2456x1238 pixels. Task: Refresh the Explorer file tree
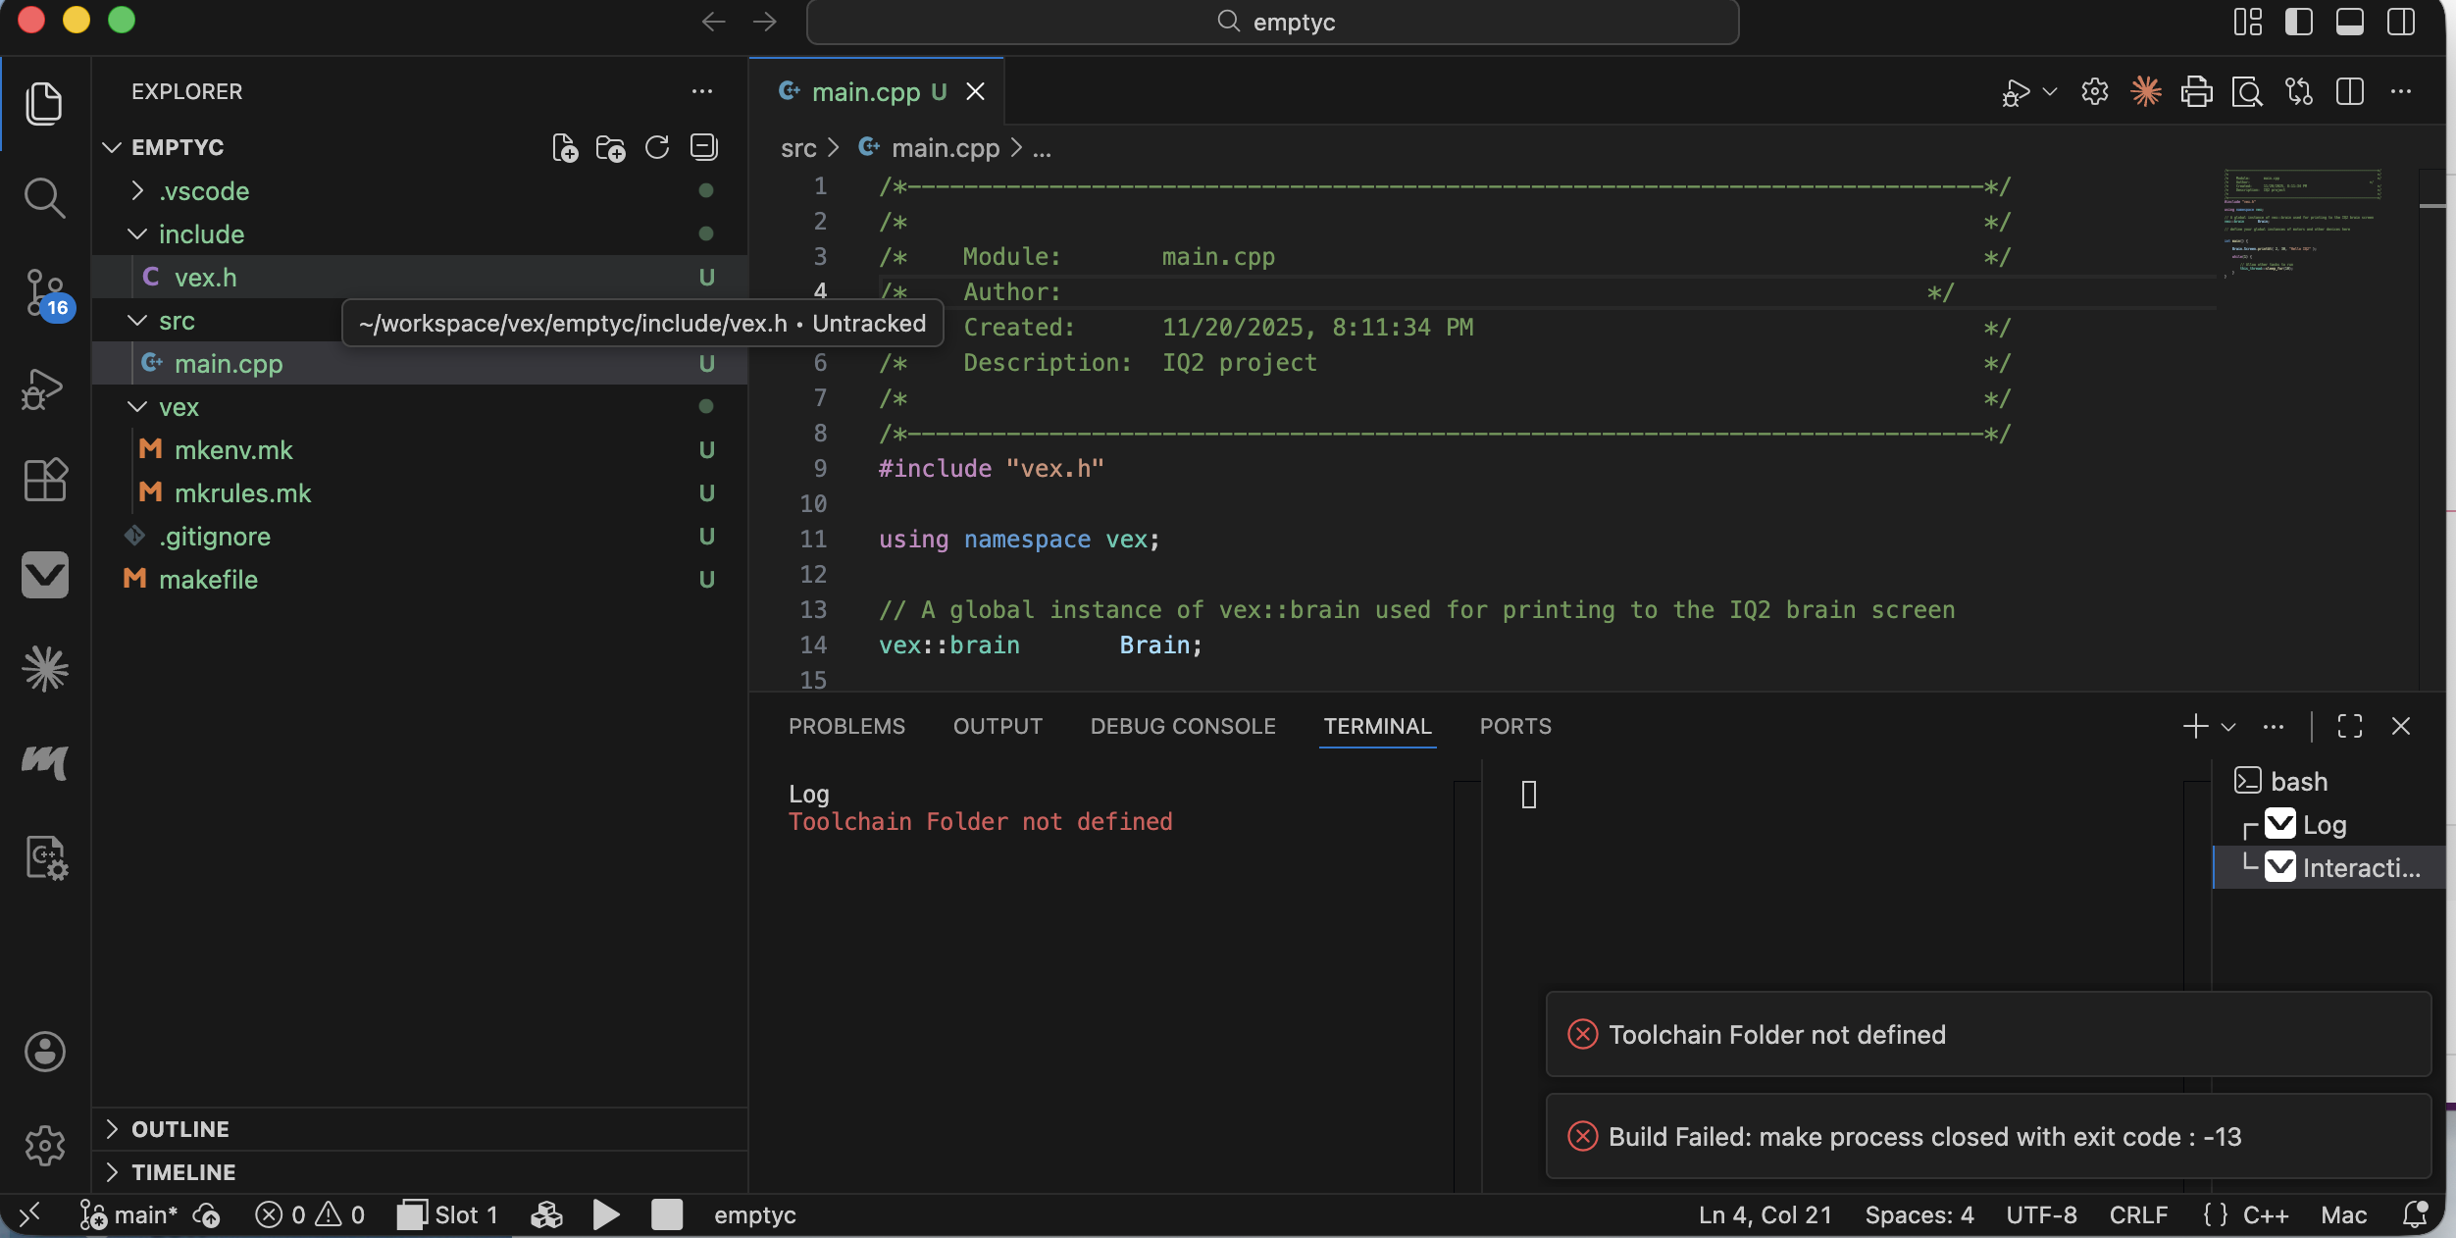click(x=657, y=148)
